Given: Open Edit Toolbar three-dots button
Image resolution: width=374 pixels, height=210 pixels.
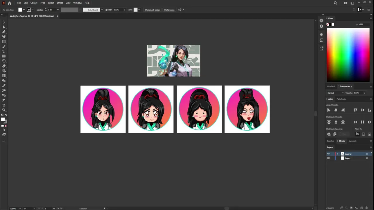Looking at the screenshot, I should tap(4, 141).
